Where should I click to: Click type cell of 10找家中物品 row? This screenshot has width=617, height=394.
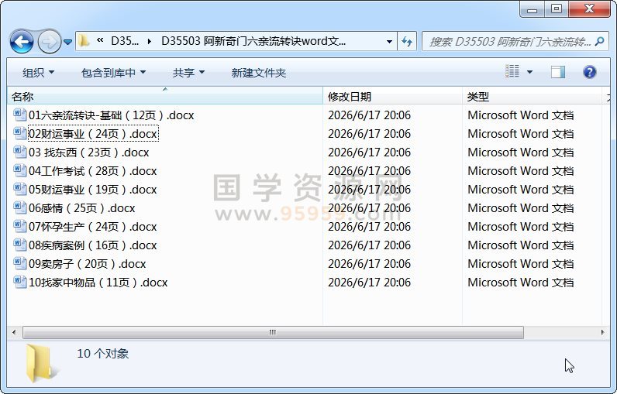coord(521,282)
